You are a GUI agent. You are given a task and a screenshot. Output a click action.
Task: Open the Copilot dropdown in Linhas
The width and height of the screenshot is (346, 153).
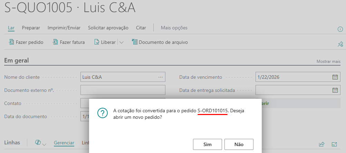[x=41, y=143]
